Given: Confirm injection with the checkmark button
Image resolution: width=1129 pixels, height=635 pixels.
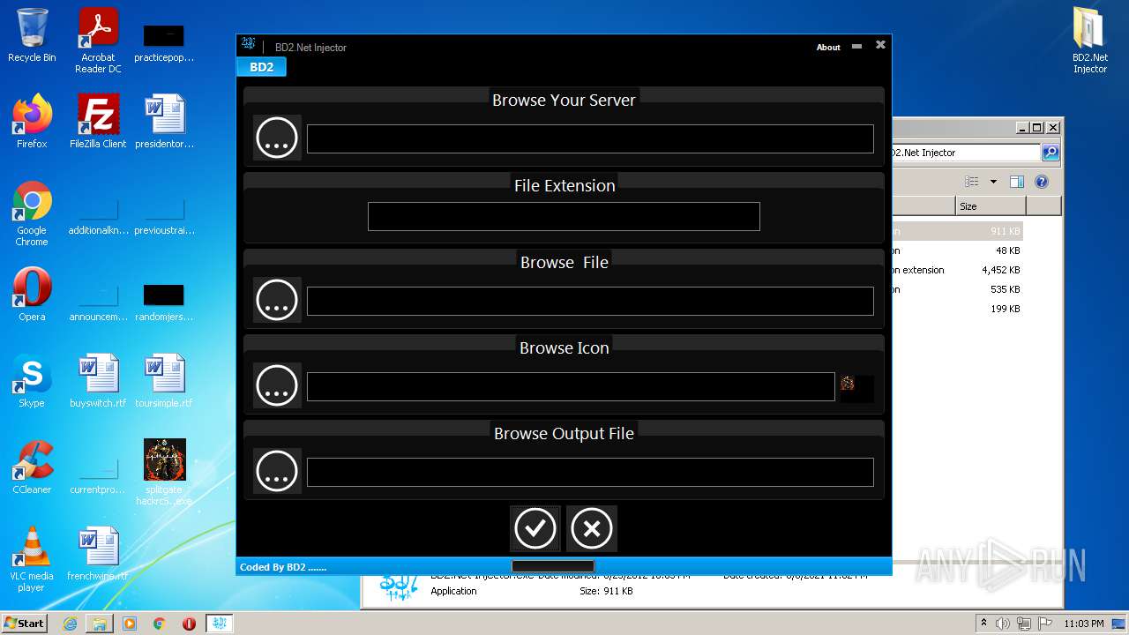Looking at the screenshot, I should 535,528.
